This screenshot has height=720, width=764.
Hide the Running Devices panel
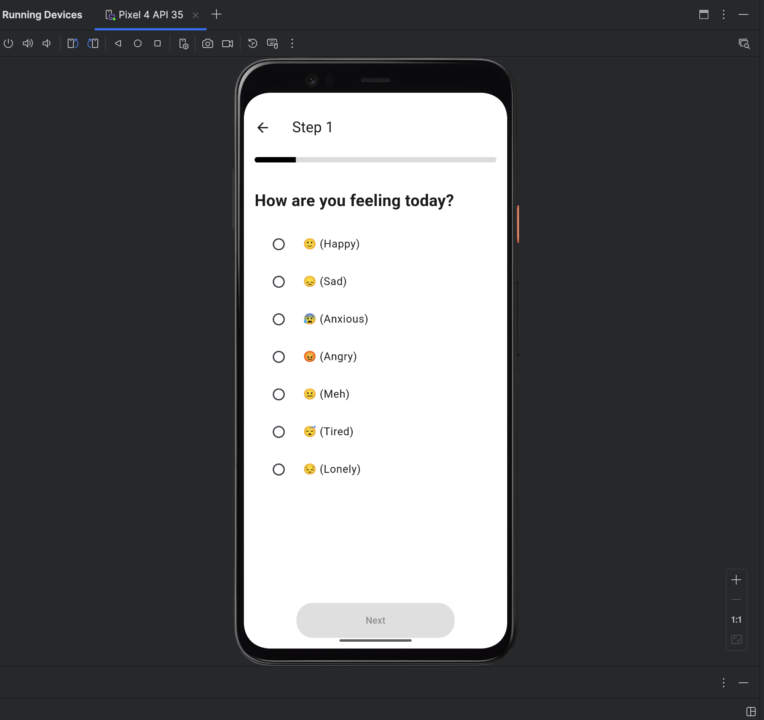[x=743, y=14]
